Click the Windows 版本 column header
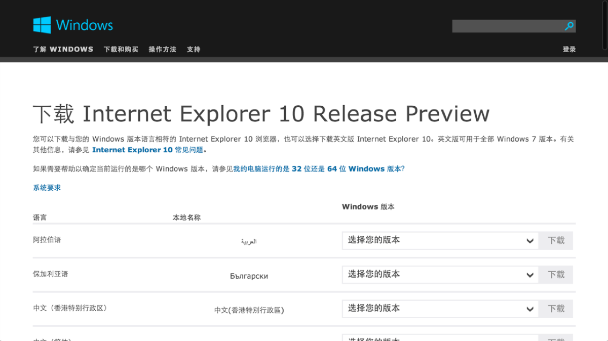Image resolution: width=608 pixels, height=341 pixels. coord(368,206)
